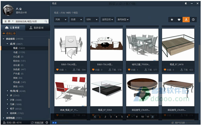Toggle favorite heart on 城市之窗_7PJ004 model
The image size is (202, 126).
click(129, 70)
